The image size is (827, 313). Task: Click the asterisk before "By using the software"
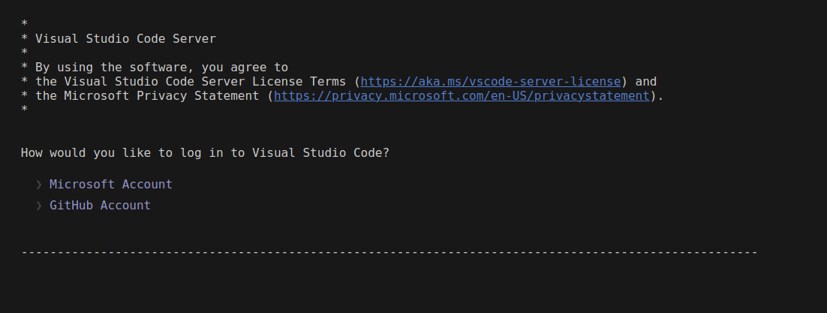[x=25, y=68]
